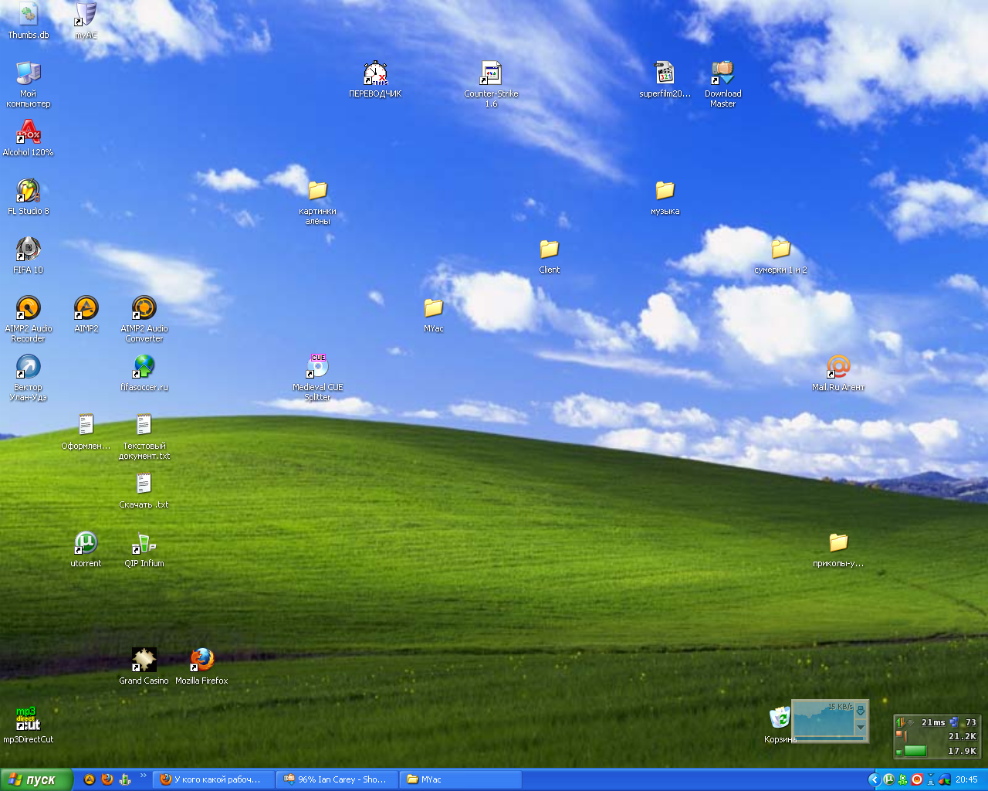This screenshot has height=791, width=988.
Task: Open Firefox from the quick launch bar
Action: point(107,779)
